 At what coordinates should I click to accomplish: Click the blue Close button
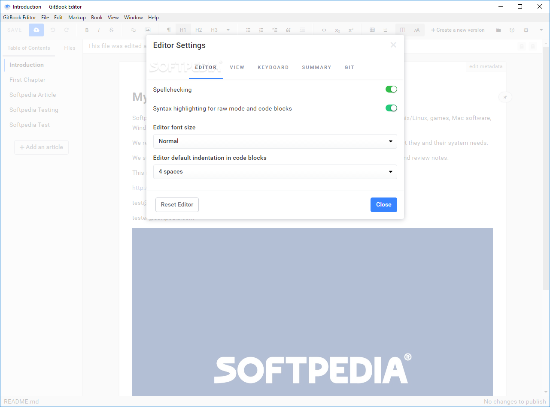click(x=384, y=205)
